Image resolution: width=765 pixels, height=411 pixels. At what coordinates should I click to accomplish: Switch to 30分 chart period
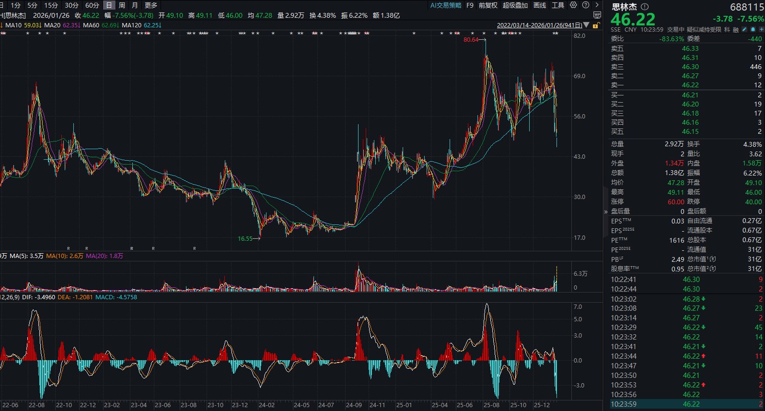click(71, 5)
